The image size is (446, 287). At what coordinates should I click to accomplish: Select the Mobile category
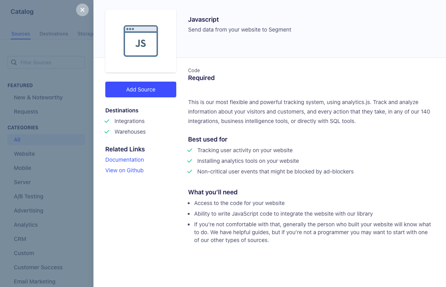pyautogui.click(x=22, y=168)
